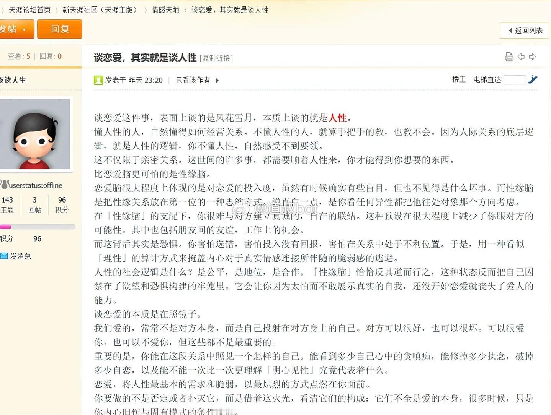Viewport: 551px width, 415px height.
Task: Click the 楼主 floor label
Action: pyautogui.click(x=459, y=79)
